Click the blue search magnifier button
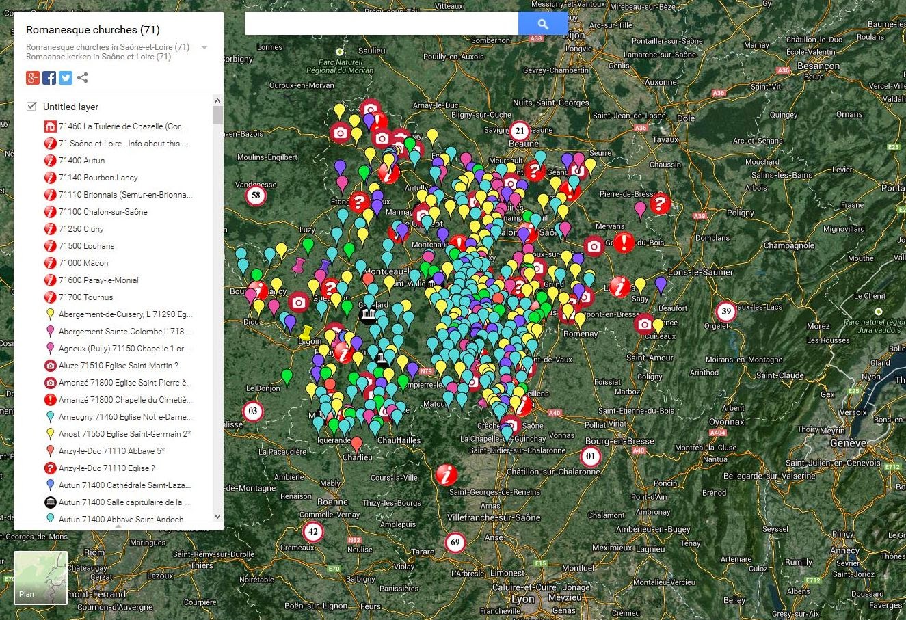The height and width of the screenshot is (620, 906). (543, 23)
